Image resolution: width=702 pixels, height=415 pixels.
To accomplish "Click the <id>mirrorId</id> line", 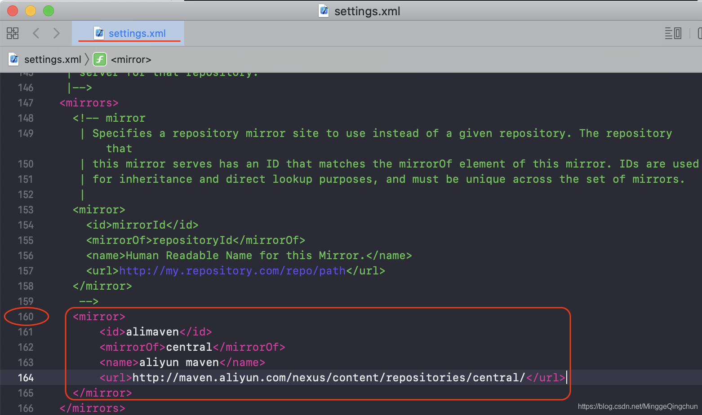I will tap(142, 225).
